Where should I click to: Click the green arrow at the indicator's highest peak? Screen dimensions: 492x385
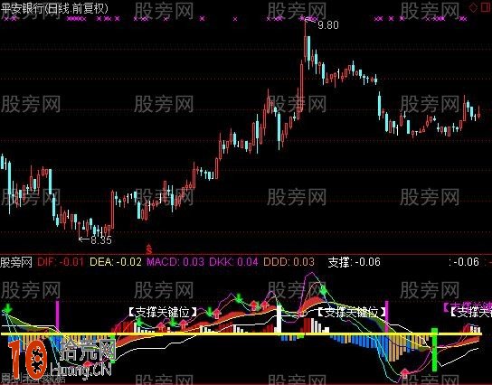tap(323, 289)
